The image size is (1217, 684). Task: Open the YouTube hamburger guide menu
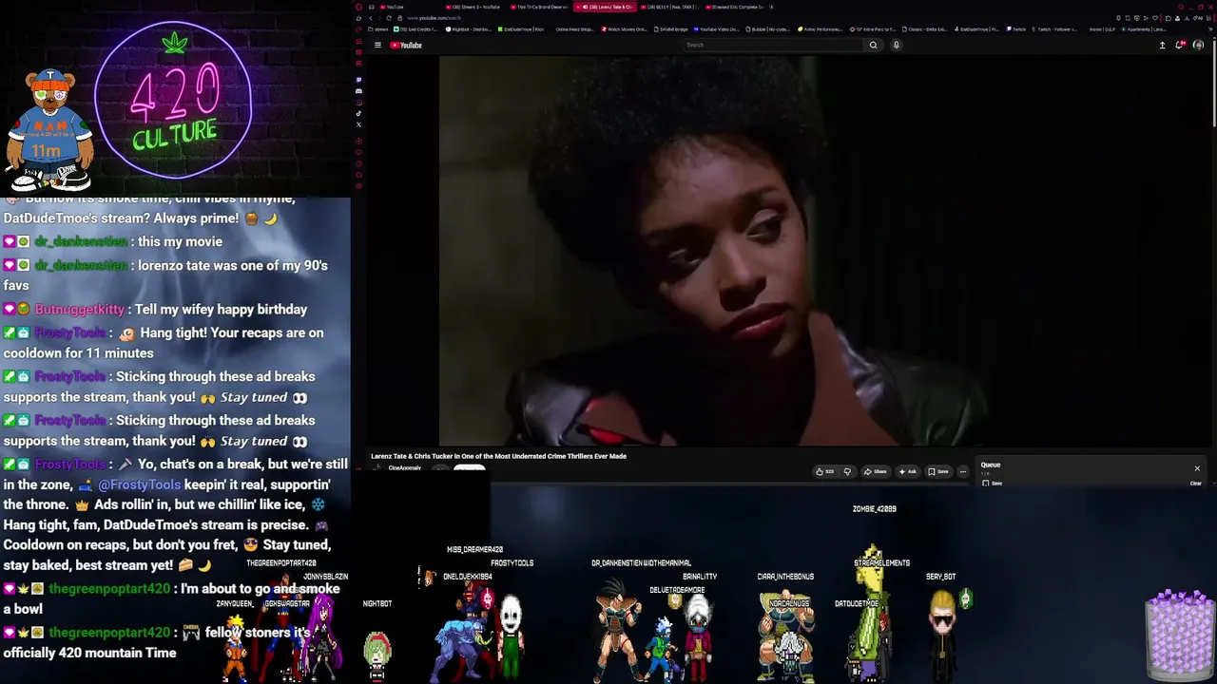(x=377, y=45)
